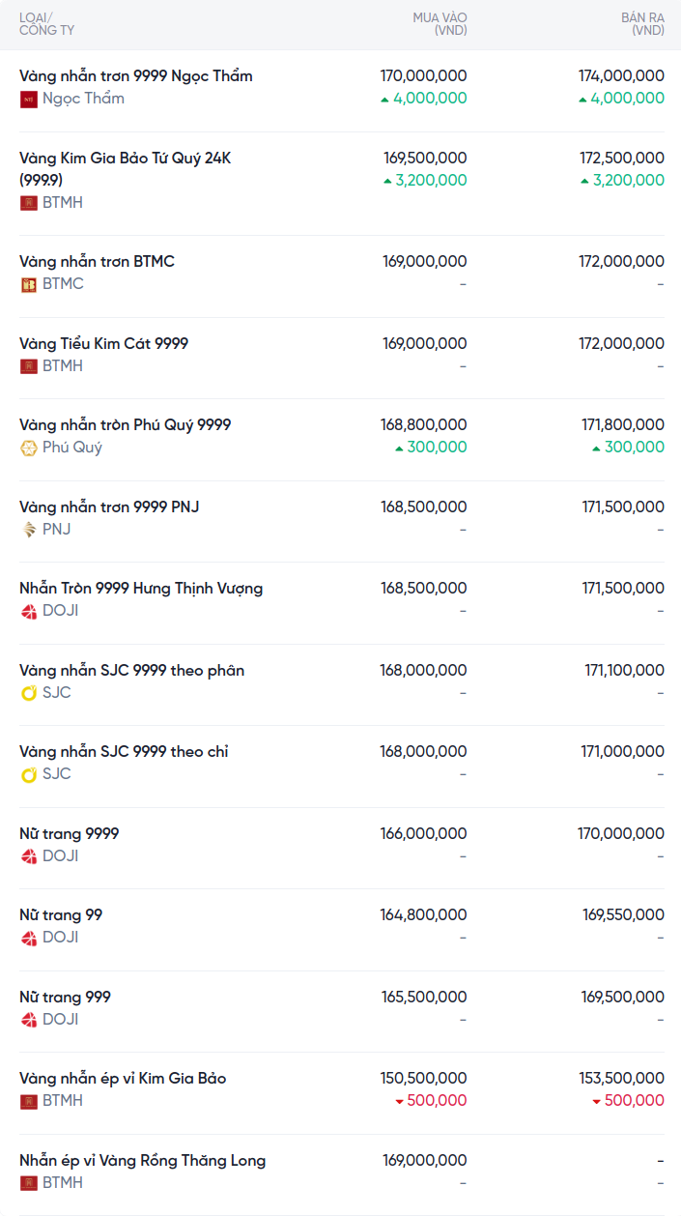The image size is (681, 1216).
Task: Click the LOẠI/CÔNG TY column header
Action: click(x=46, y=24)
